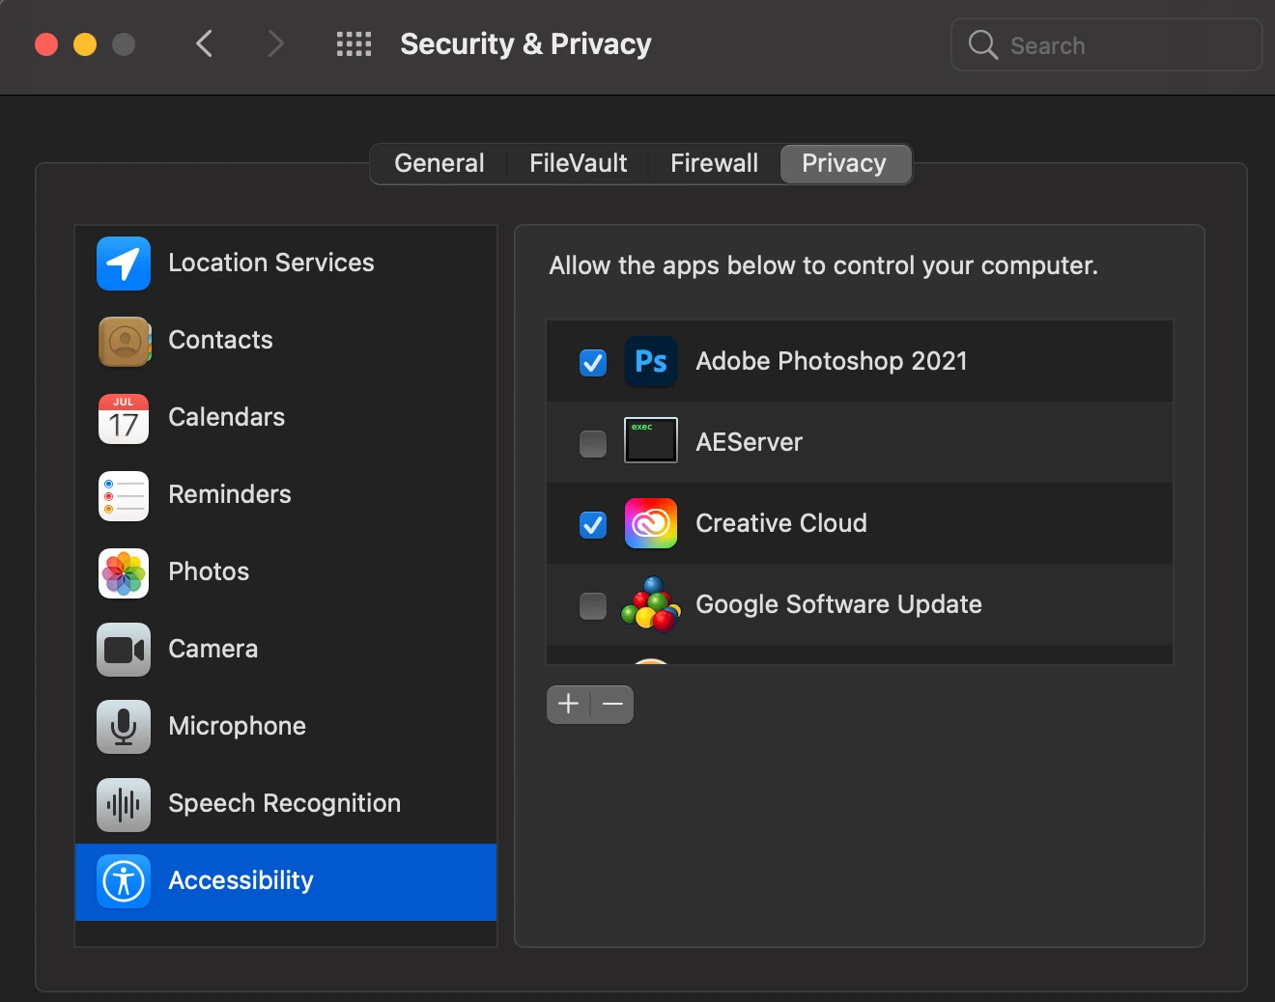The image size is (1275, 1002).
Task: Uncheck Adobe Photoshop 2021 accessibility access
Action: (593, 363)
